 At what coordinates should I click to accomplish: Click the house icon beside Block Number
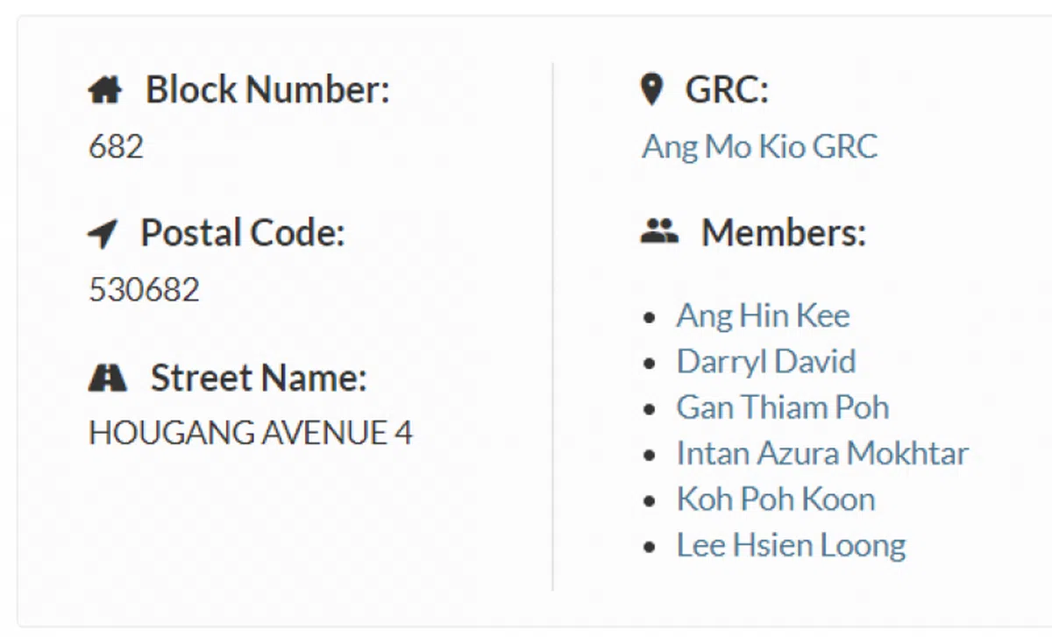105,91
